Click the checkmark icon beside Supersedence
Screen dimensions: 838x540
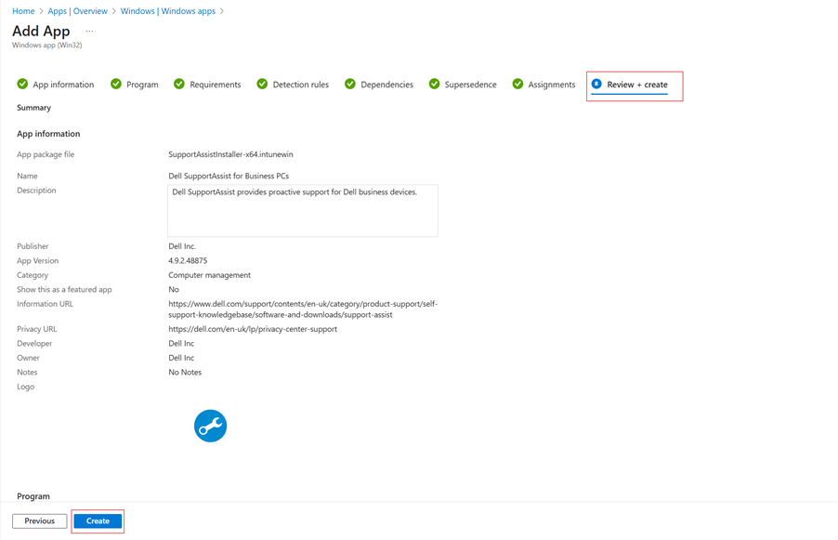434,84
